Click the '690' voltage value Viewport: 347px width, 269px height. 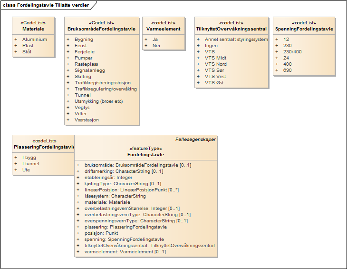(287, 70)
